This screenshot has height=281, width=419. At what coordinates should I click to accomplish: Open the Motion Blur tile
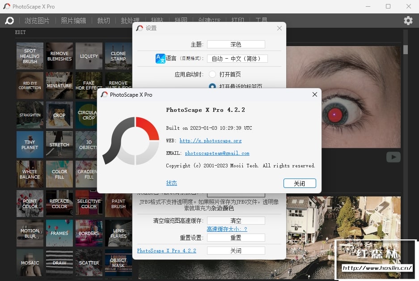tap(30, 233)
